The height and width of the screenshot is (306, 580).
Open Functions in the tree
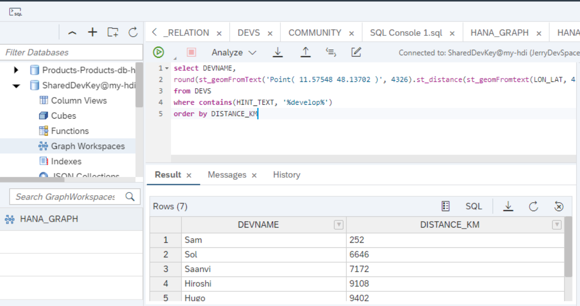pyautogui.click(x=70, y=131)
